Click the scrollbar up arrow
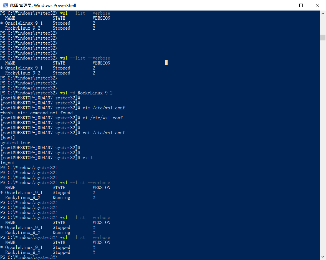This screenshot has height=260, width=326. coord(322,13)
